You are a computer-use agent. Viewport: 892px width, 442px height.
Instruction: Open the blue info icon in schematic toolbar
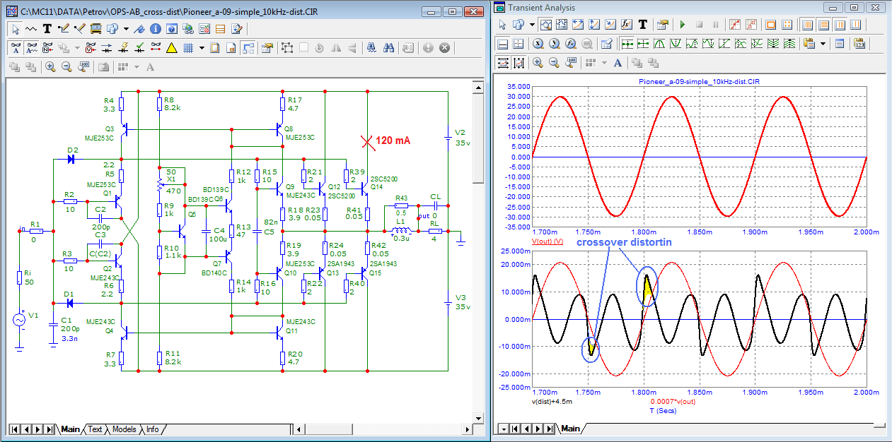(155, 29)
